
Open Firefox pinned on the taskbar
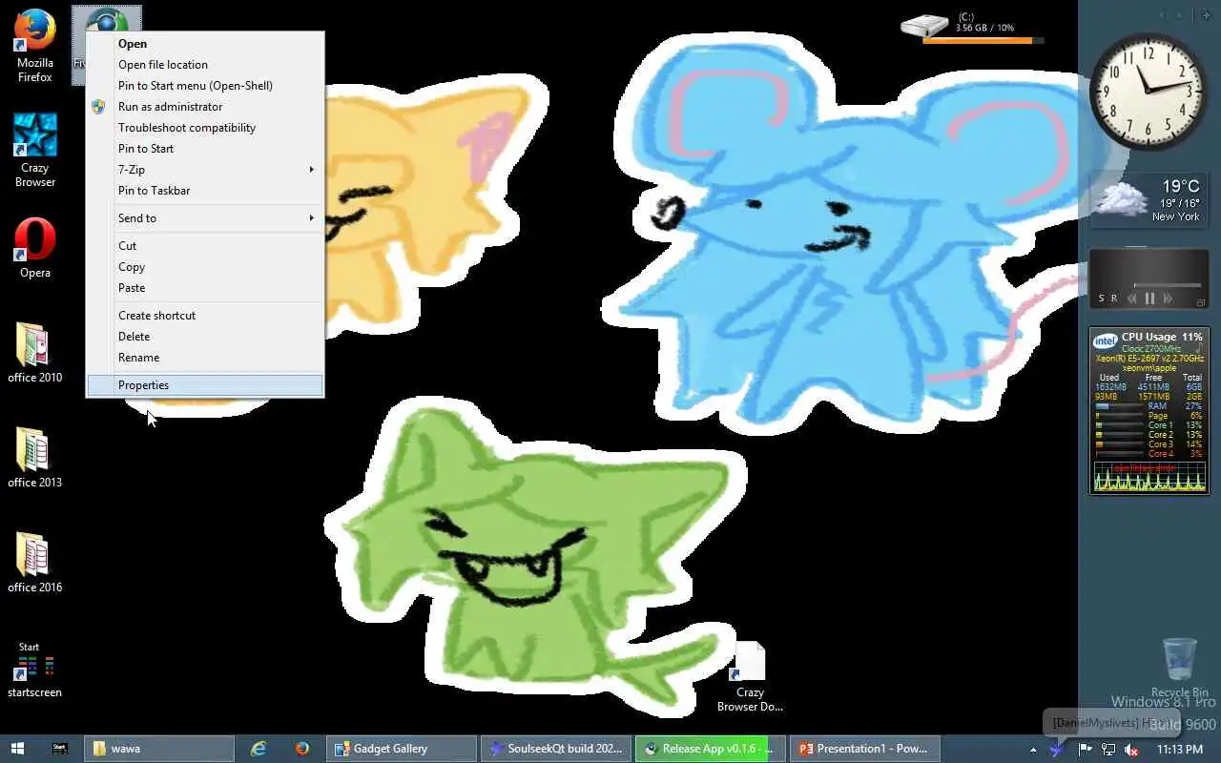[301, 749]
